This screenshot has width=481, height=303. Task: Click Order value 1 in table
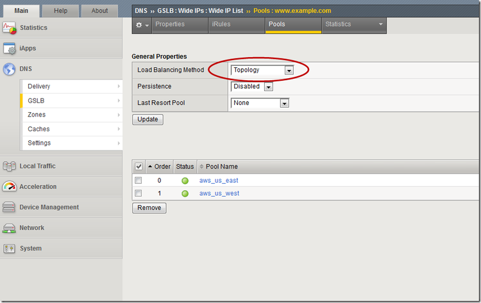click(159, 193)
